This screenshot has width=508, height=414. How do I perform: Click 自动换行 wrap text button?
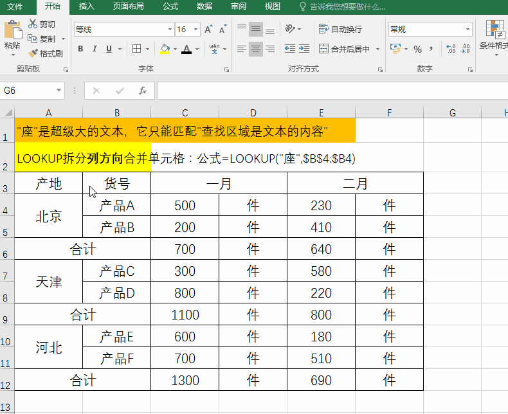[x=340, y=29]
